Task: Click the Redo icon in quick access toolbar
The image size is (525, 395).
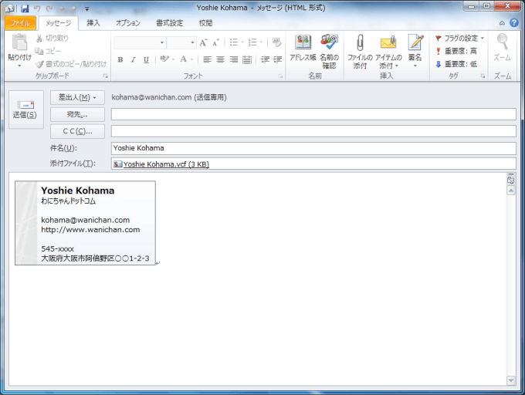Action: [49, 8]
